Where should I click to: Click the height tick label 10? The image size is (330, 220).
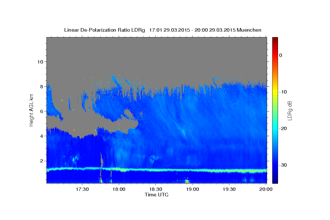[x=40, y=62]
